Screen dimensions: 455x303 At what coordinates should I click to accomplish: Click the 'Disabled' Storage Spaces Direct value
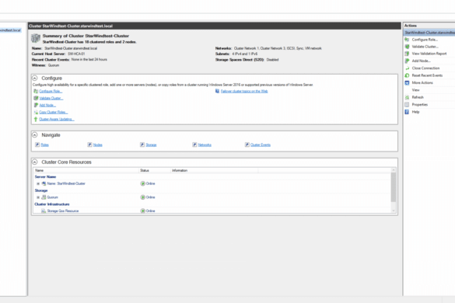point(272,60)
